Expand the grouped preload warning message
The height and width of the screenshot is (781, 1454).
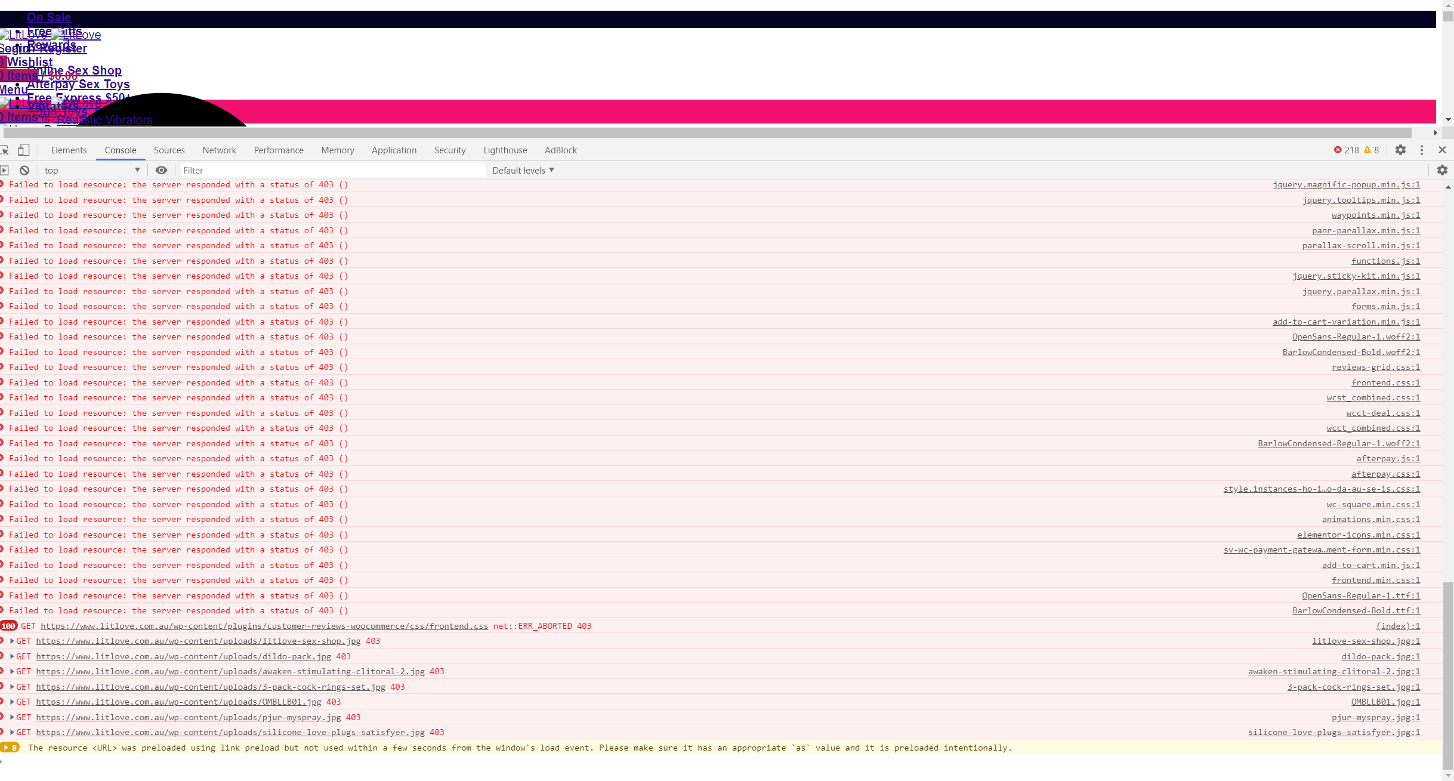click(x=10, y=748)
